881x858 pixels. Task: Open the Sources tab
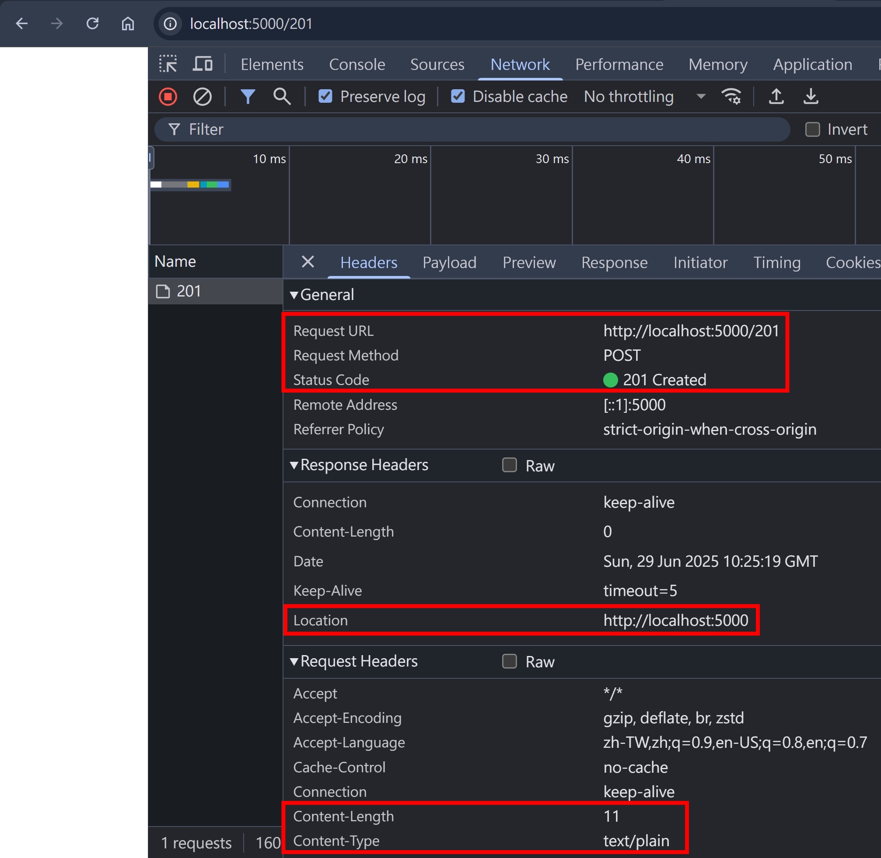pyautogui.click(x=437, y=64)
